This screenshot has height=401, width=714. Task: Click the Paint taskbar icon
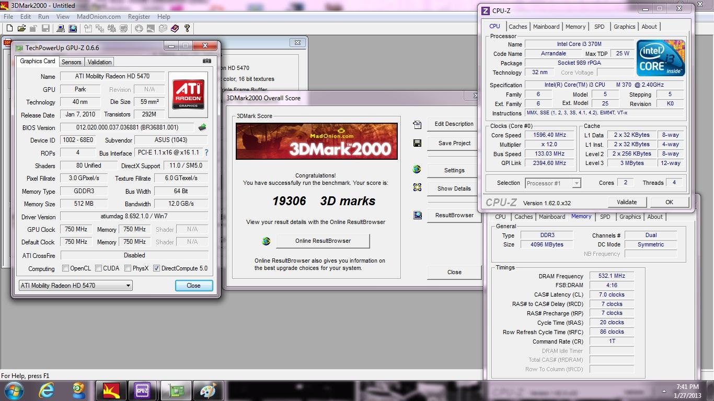click(x=208, y=390)
